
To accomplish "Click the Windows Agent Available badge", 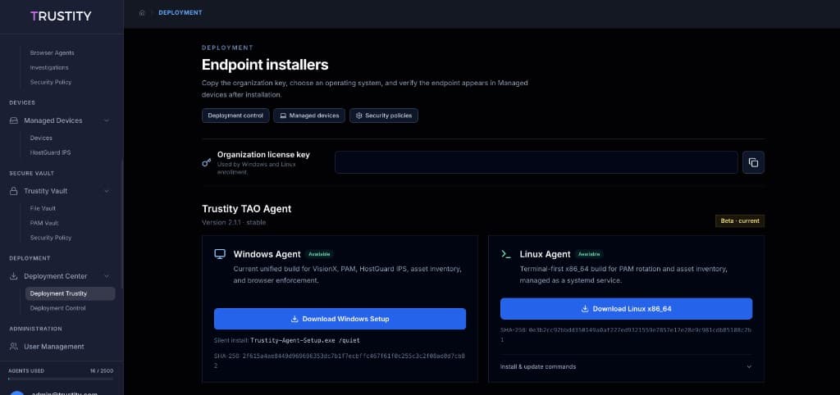I will point(319,254).
